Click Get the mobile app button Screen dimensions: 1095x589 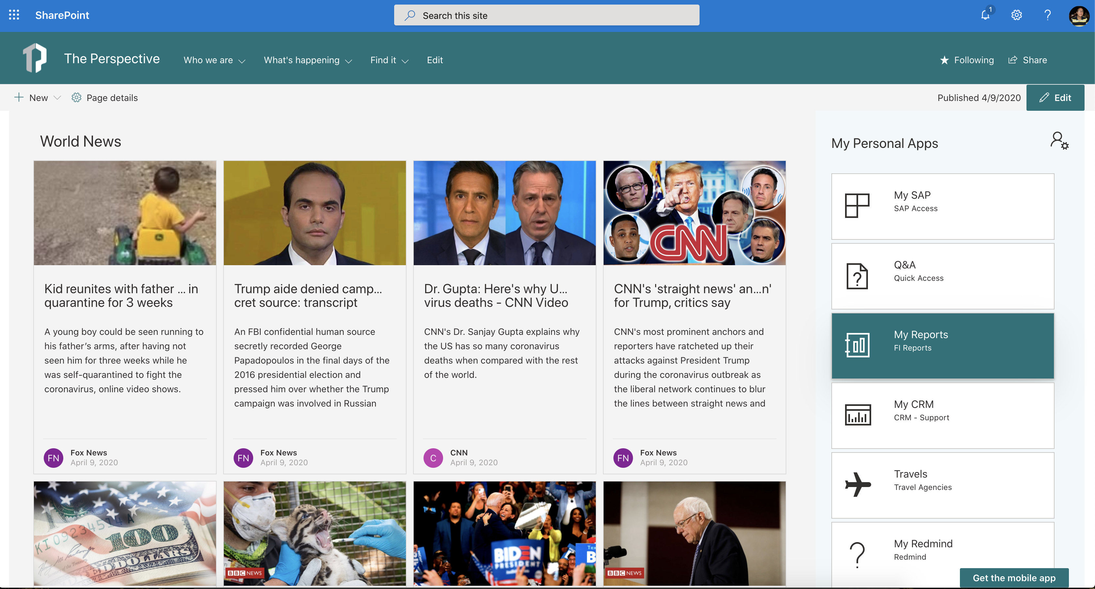[1014, 578]
